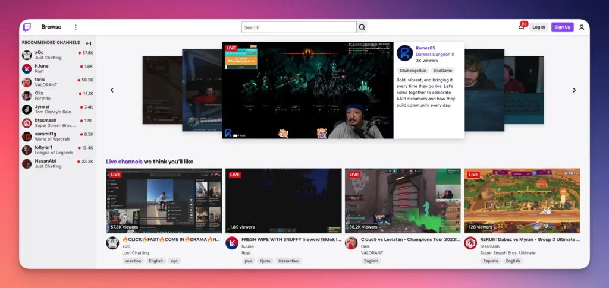This screenshot has width=609, height=288.
Task: Select the ChallengeRun tag
Action: 412,71
